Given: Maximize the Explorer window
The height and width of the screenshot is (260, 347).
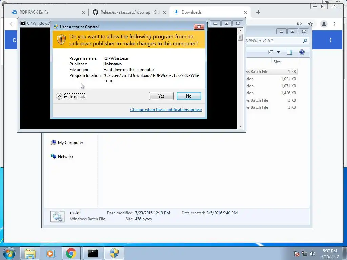Looking at the screenshot, I should click(292, 31).
